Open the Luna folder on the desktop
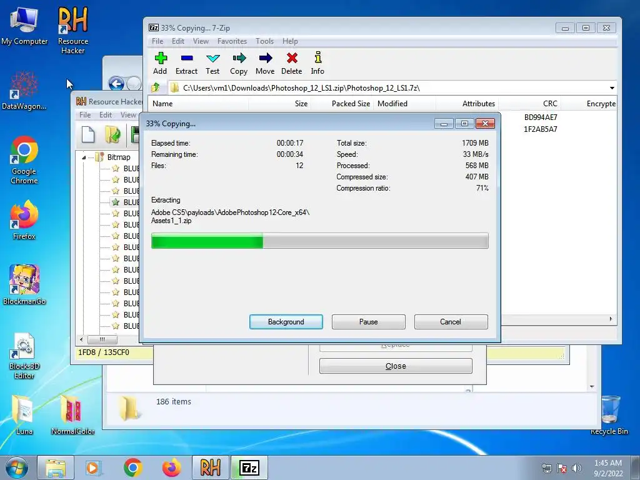640x480 pixels. click(x=24, y=415)
